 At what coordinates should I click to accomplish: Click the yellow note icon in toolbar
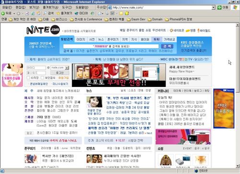[x=121, y=13]
